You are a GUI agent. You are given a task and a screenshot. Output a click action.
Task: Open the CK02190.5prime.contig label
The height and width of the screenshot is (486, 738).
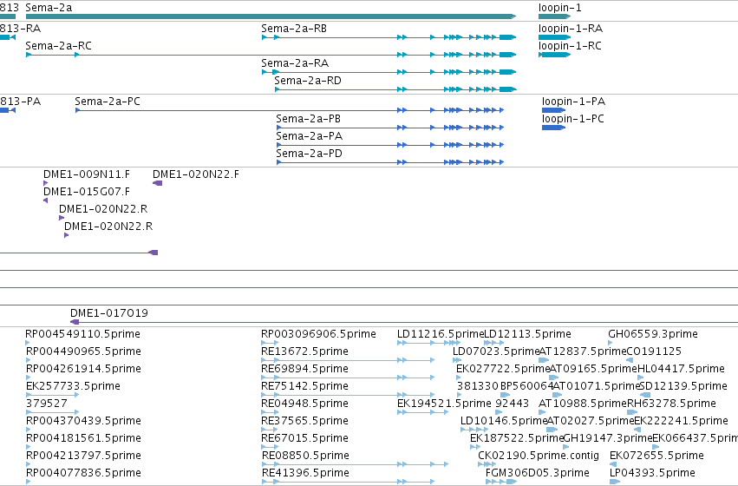(539, 456)
